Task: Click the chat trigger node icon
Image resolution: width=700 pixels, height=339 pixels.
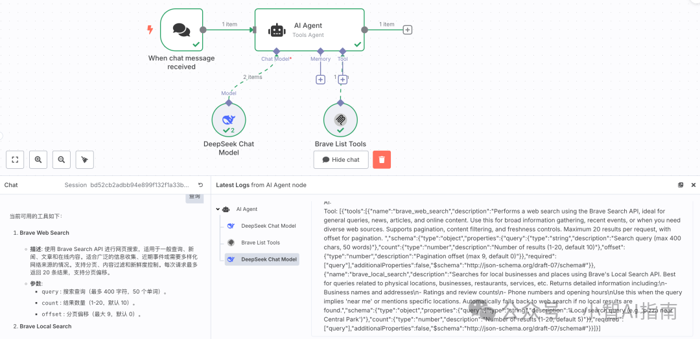Action: click(181, 30)
